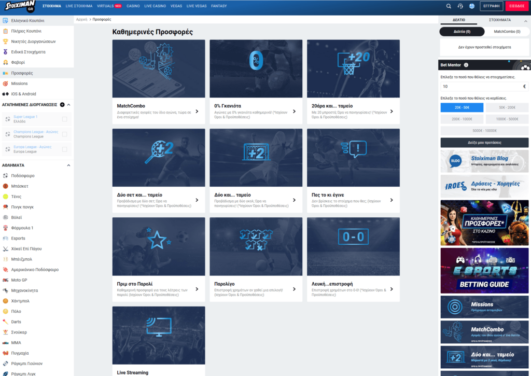
Task: Click the Bet Mentor info icon
Action: click(466, 65)
